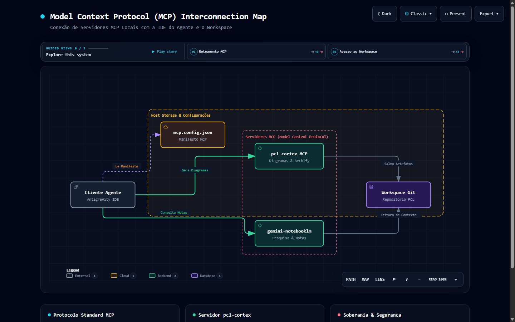Open the Protocolo Standard MCP card
The image size is (515, 322).
pyautogui.click(x=110, y=313)
